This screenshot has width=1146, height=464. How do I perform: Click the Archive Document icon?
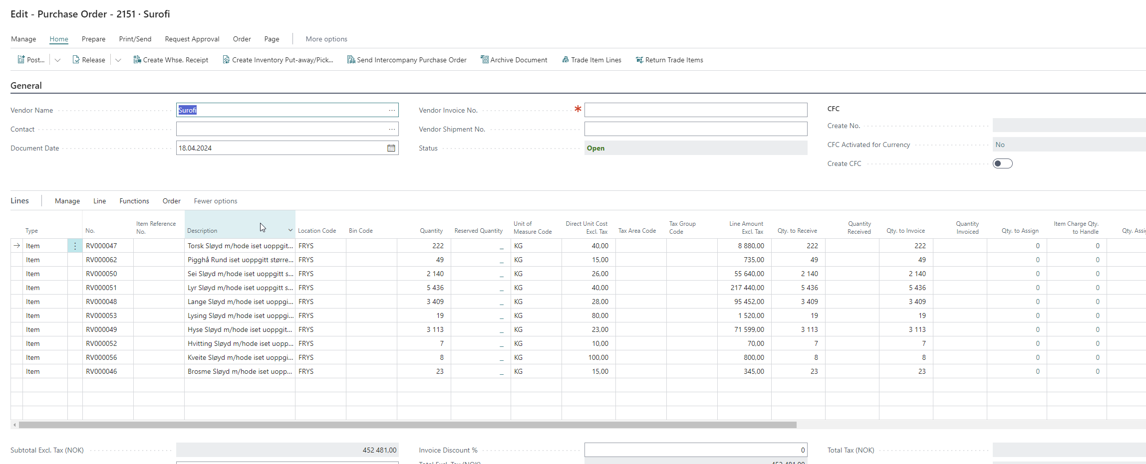[484, 60]
